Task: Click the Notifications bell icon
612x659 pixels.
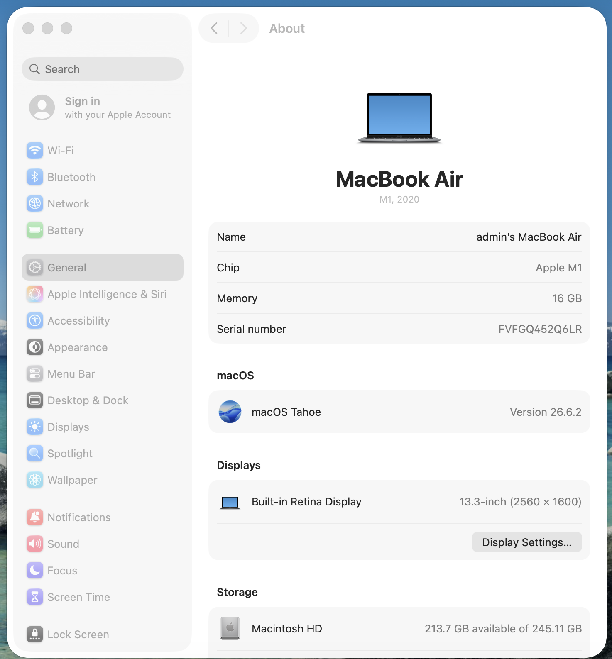Action: tap(35, 517)
